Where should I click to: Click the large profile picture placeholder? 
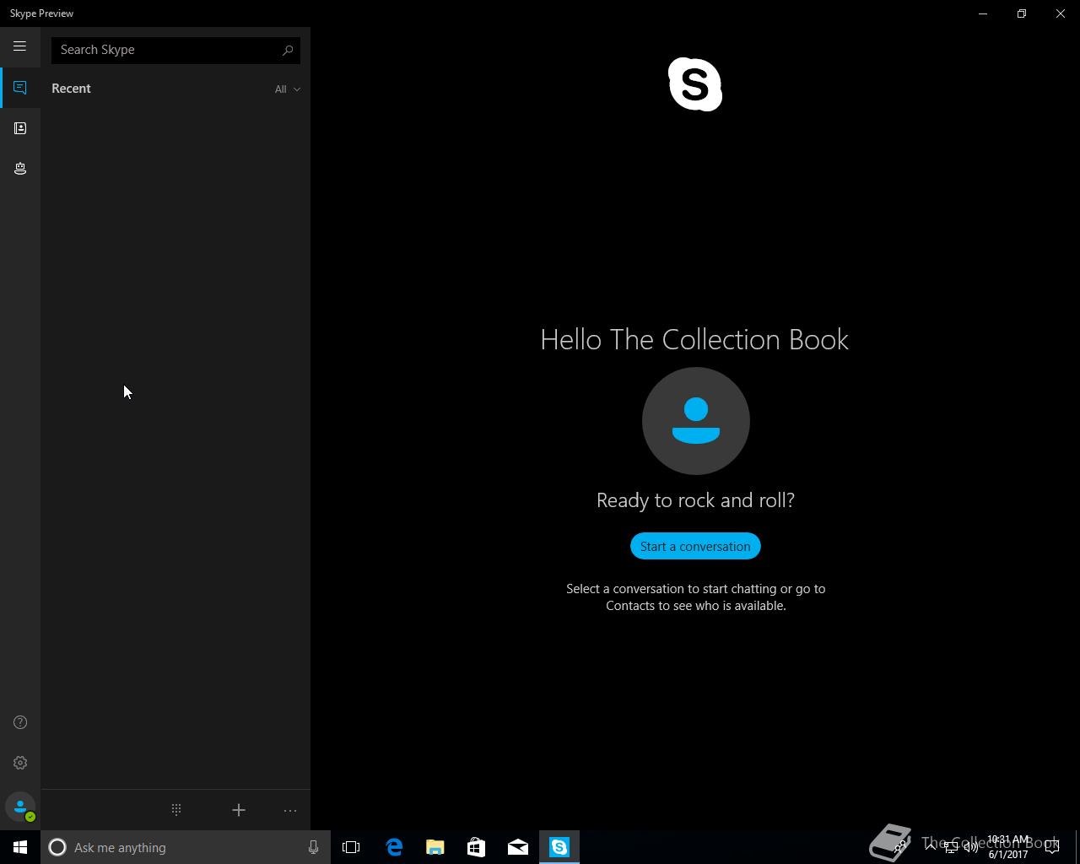pyautogui.click(x=695, y=421)
